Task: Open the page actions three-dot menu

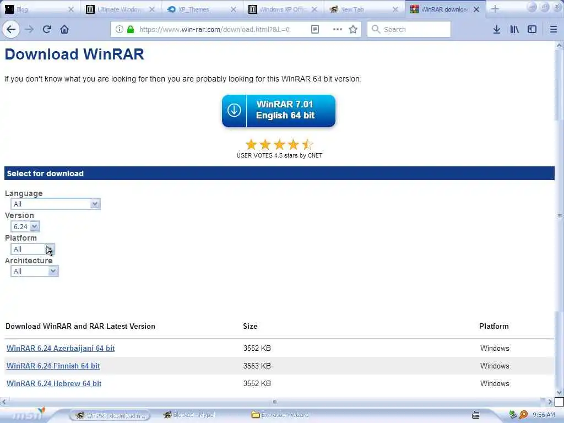Action: 338,29
